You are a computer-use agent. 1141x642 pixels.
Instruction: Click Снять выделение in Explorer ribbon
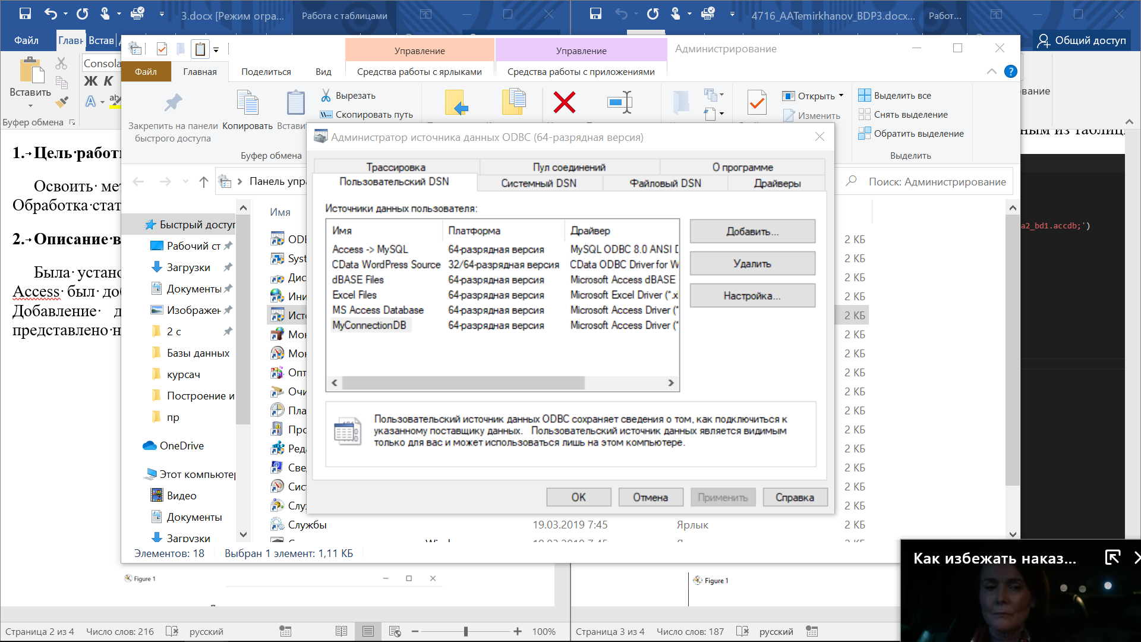903,115
